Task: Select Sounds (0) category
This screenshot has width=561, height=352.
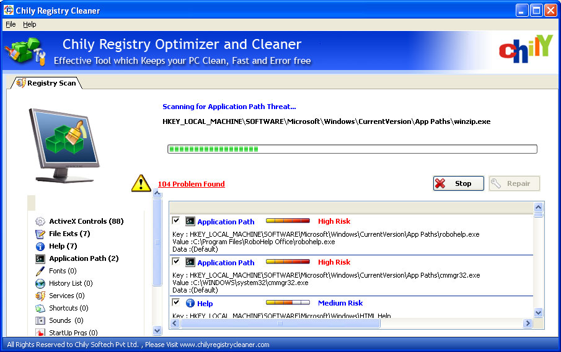Action: [x=66, y=320]
